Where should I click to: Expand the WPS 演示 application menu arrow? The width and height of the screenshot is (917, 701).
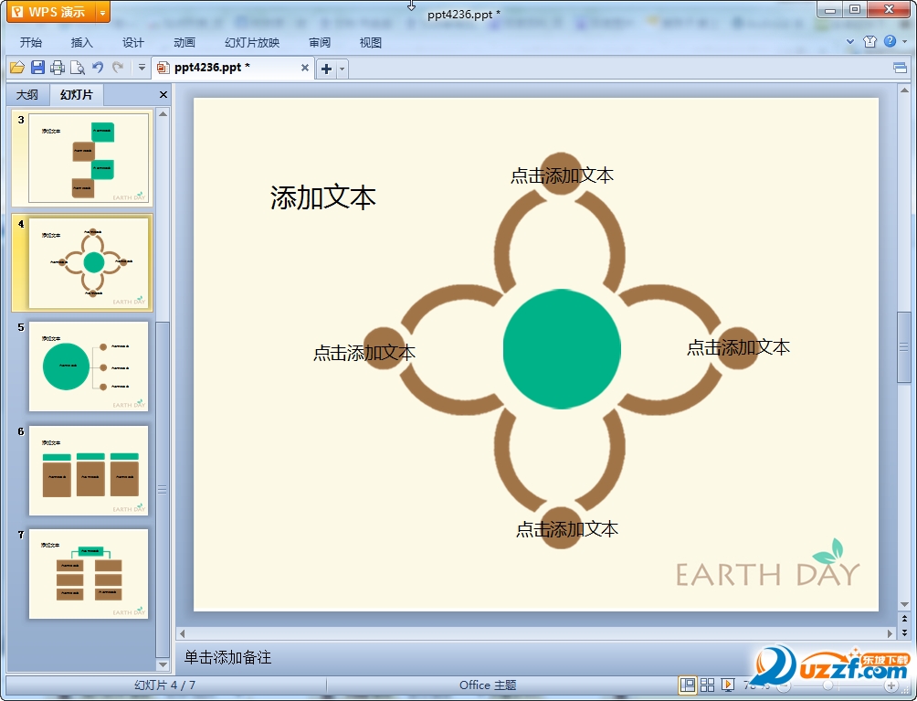(x=102, y=12)
